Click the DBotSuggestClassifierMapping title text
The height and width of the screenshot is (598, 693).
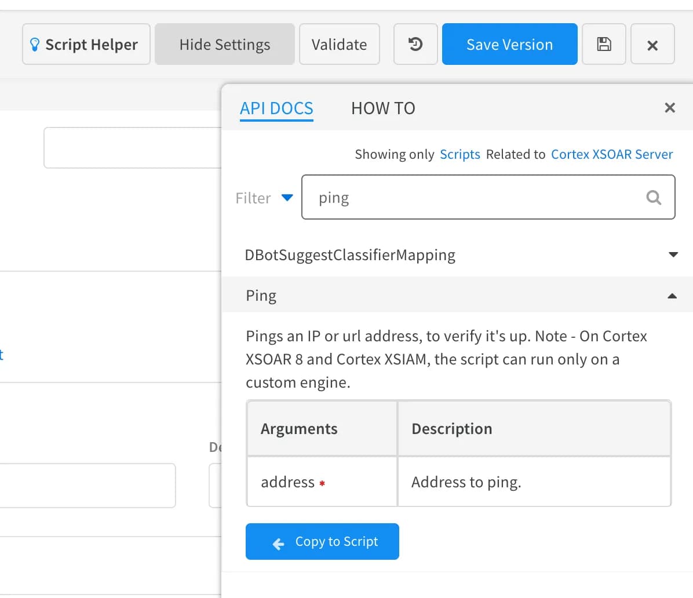[x=350, y=255]
